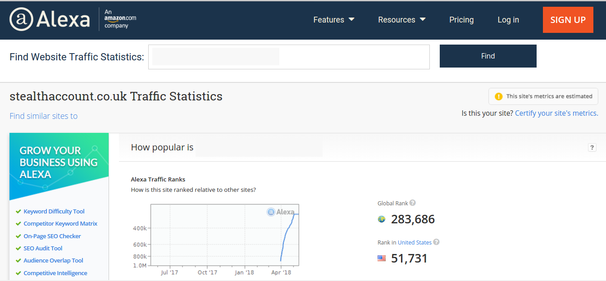Expand the Features dropdown
This screenshot has height=281, width=606.
click(334, 19)
